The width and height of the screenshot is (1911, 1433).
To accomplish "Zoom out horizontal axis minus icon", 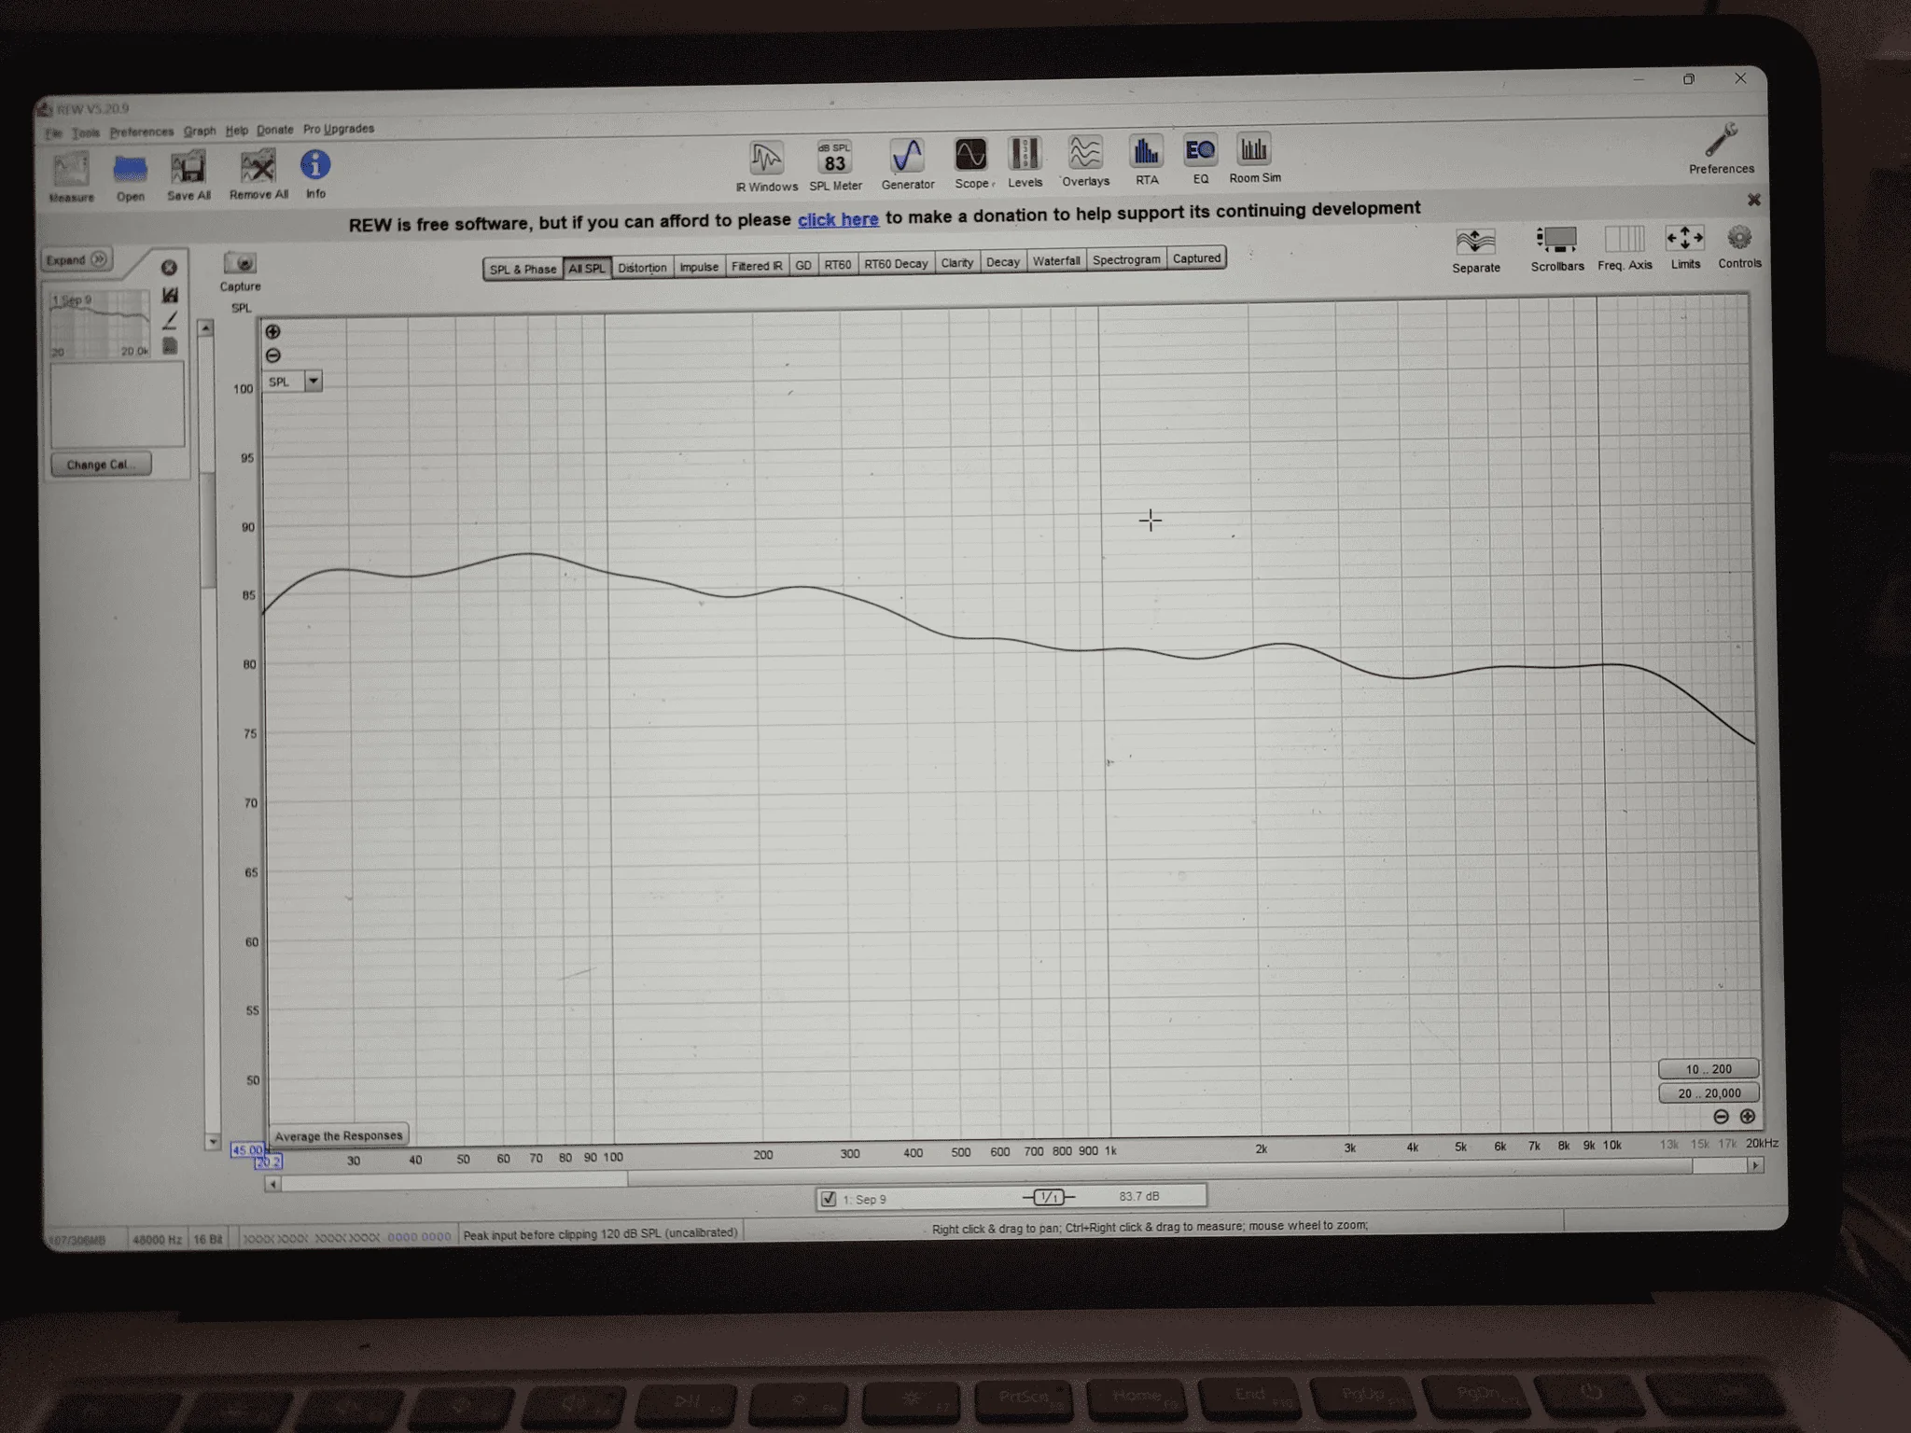I will 1722,1117.
